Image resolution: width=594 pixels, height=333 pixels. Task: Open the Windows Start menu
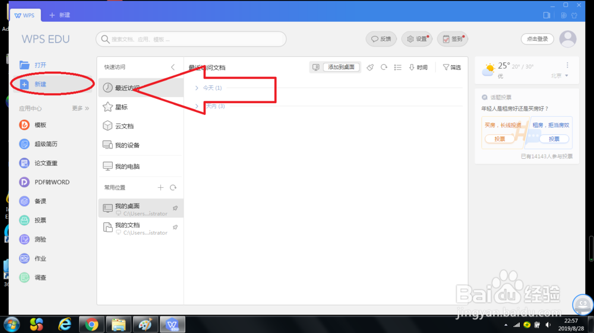[11, 325]
